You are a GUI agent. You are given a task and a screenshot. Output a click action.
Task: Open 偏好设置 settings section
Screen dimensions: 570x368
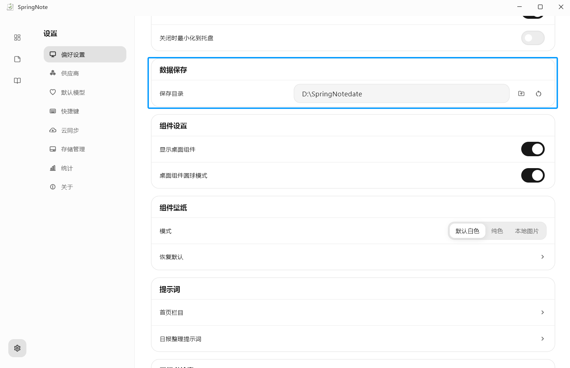tap(85, 54)
